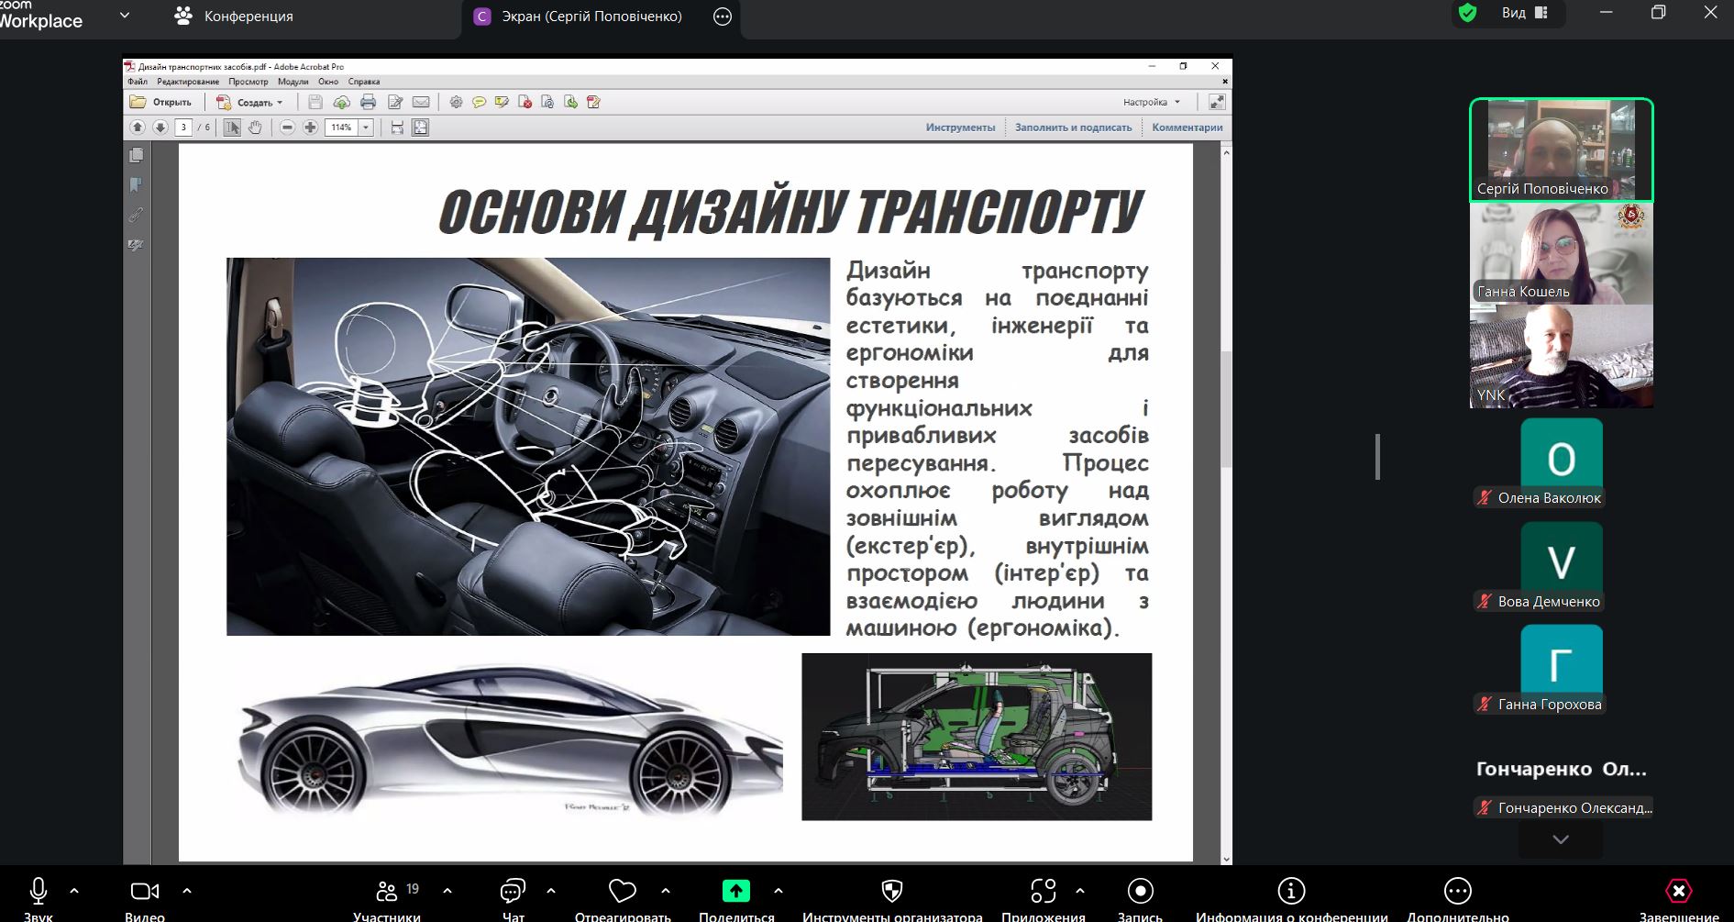
Task: Toggle meeting recording with Запись
Action: [1140, 891]
